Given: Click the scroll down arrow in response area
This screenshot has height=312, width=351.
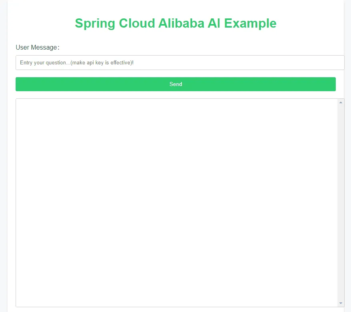Looking at the screenshot, I should point(341,303).
